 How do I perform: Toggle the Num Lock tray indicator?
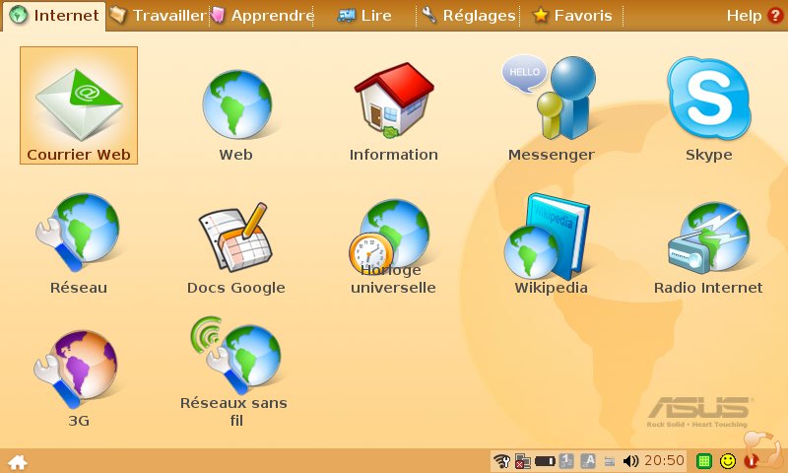(x=567, y=460)
